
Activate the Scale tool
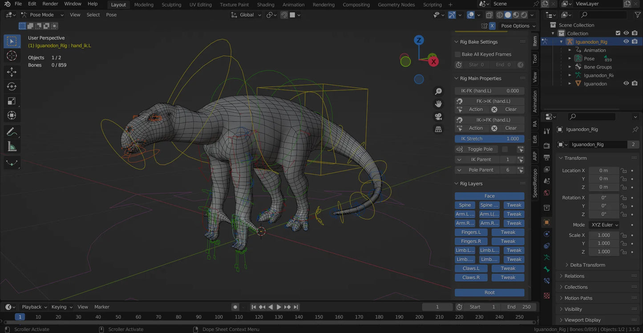click(x=12, y=101)
